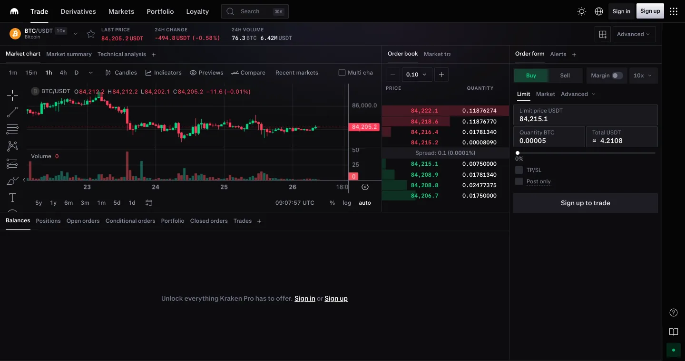Click the Limit price USDT field
This screenshot has width=685, height=361.
tap(586, 115)
